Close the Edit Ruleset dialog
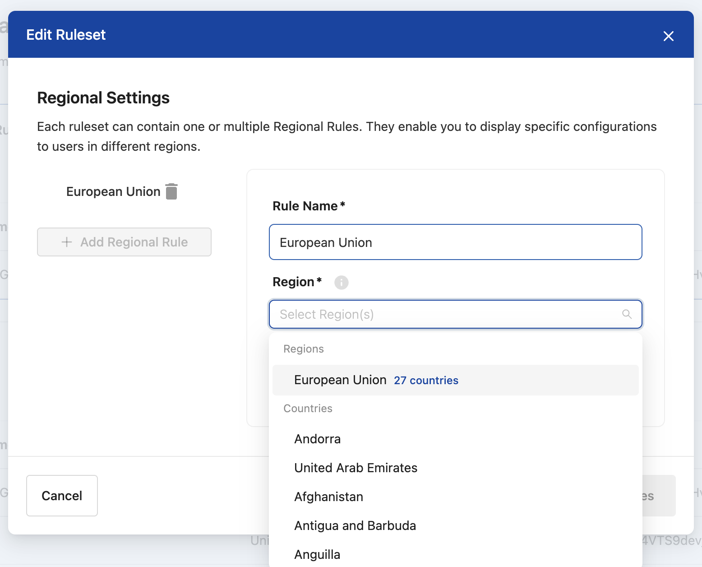Image resolution: width=702 pixels, height=567 pixels. (668, 36)
